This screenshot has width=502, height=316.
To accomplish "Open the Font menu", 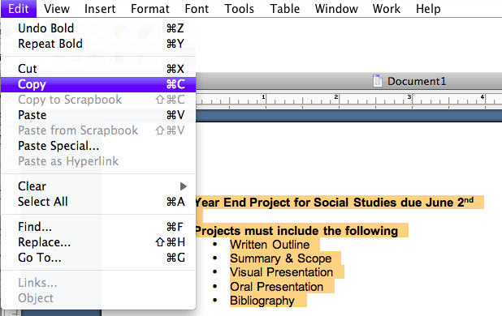I will pyautogui.click(x=197, y=9).
